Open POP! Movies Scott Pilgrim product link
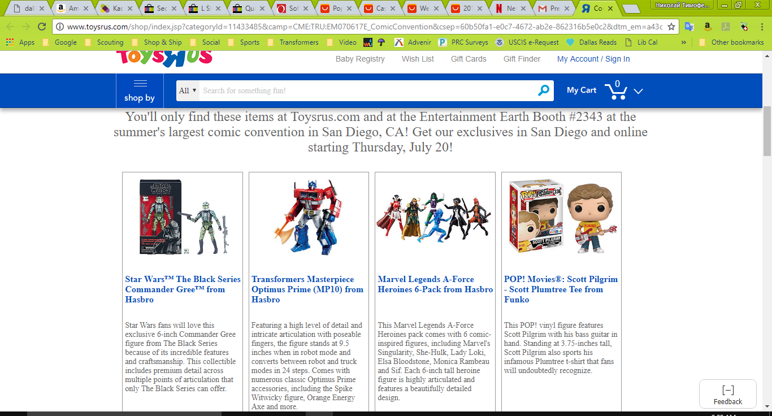Image resolution: width=772 pixels, height=416 pixels. [561, 289]
